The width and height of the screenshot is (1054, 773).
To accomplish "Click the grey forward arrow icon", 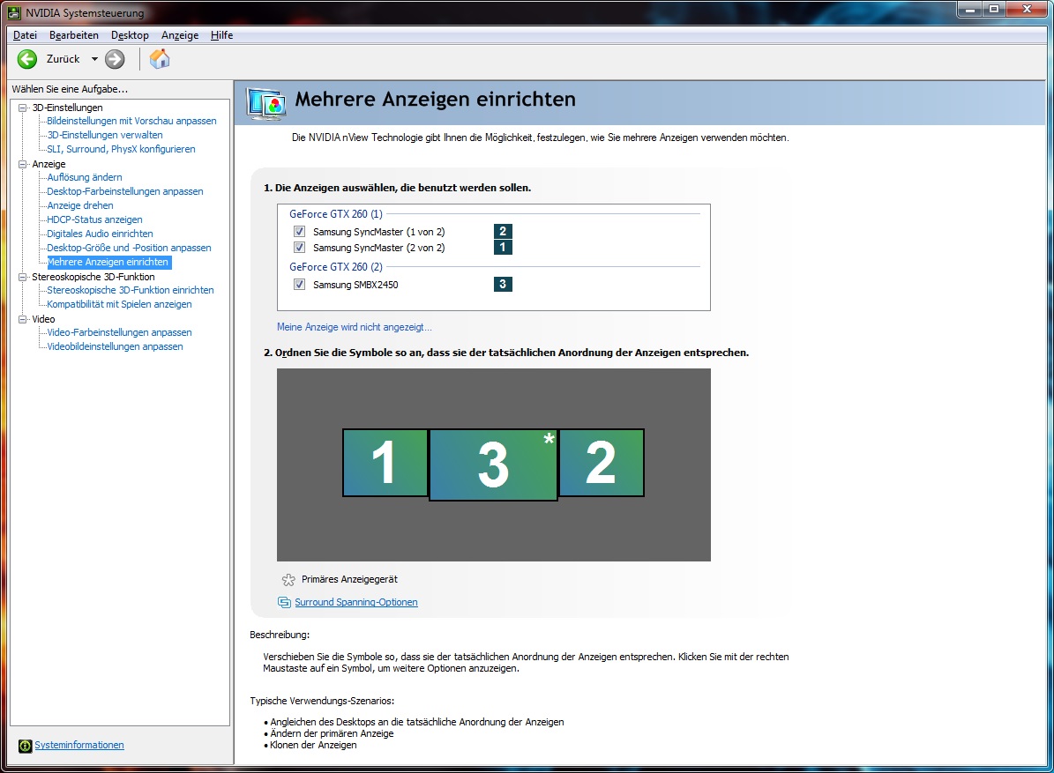I will pos(115,59).
